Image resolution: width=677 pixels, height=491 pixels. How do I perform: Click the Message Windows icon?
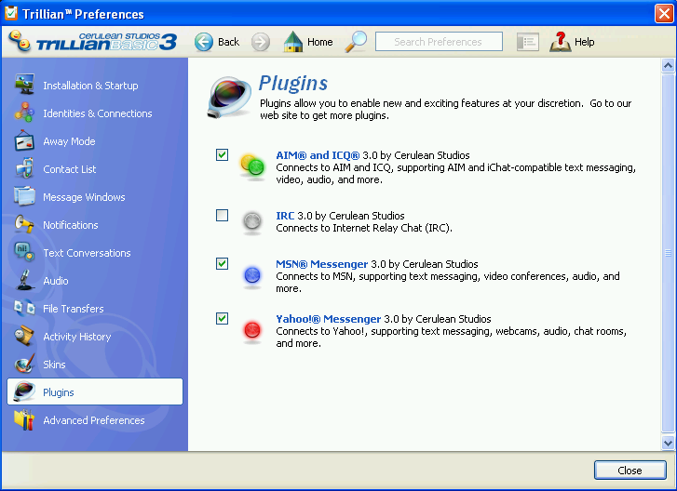click(24, 196)
